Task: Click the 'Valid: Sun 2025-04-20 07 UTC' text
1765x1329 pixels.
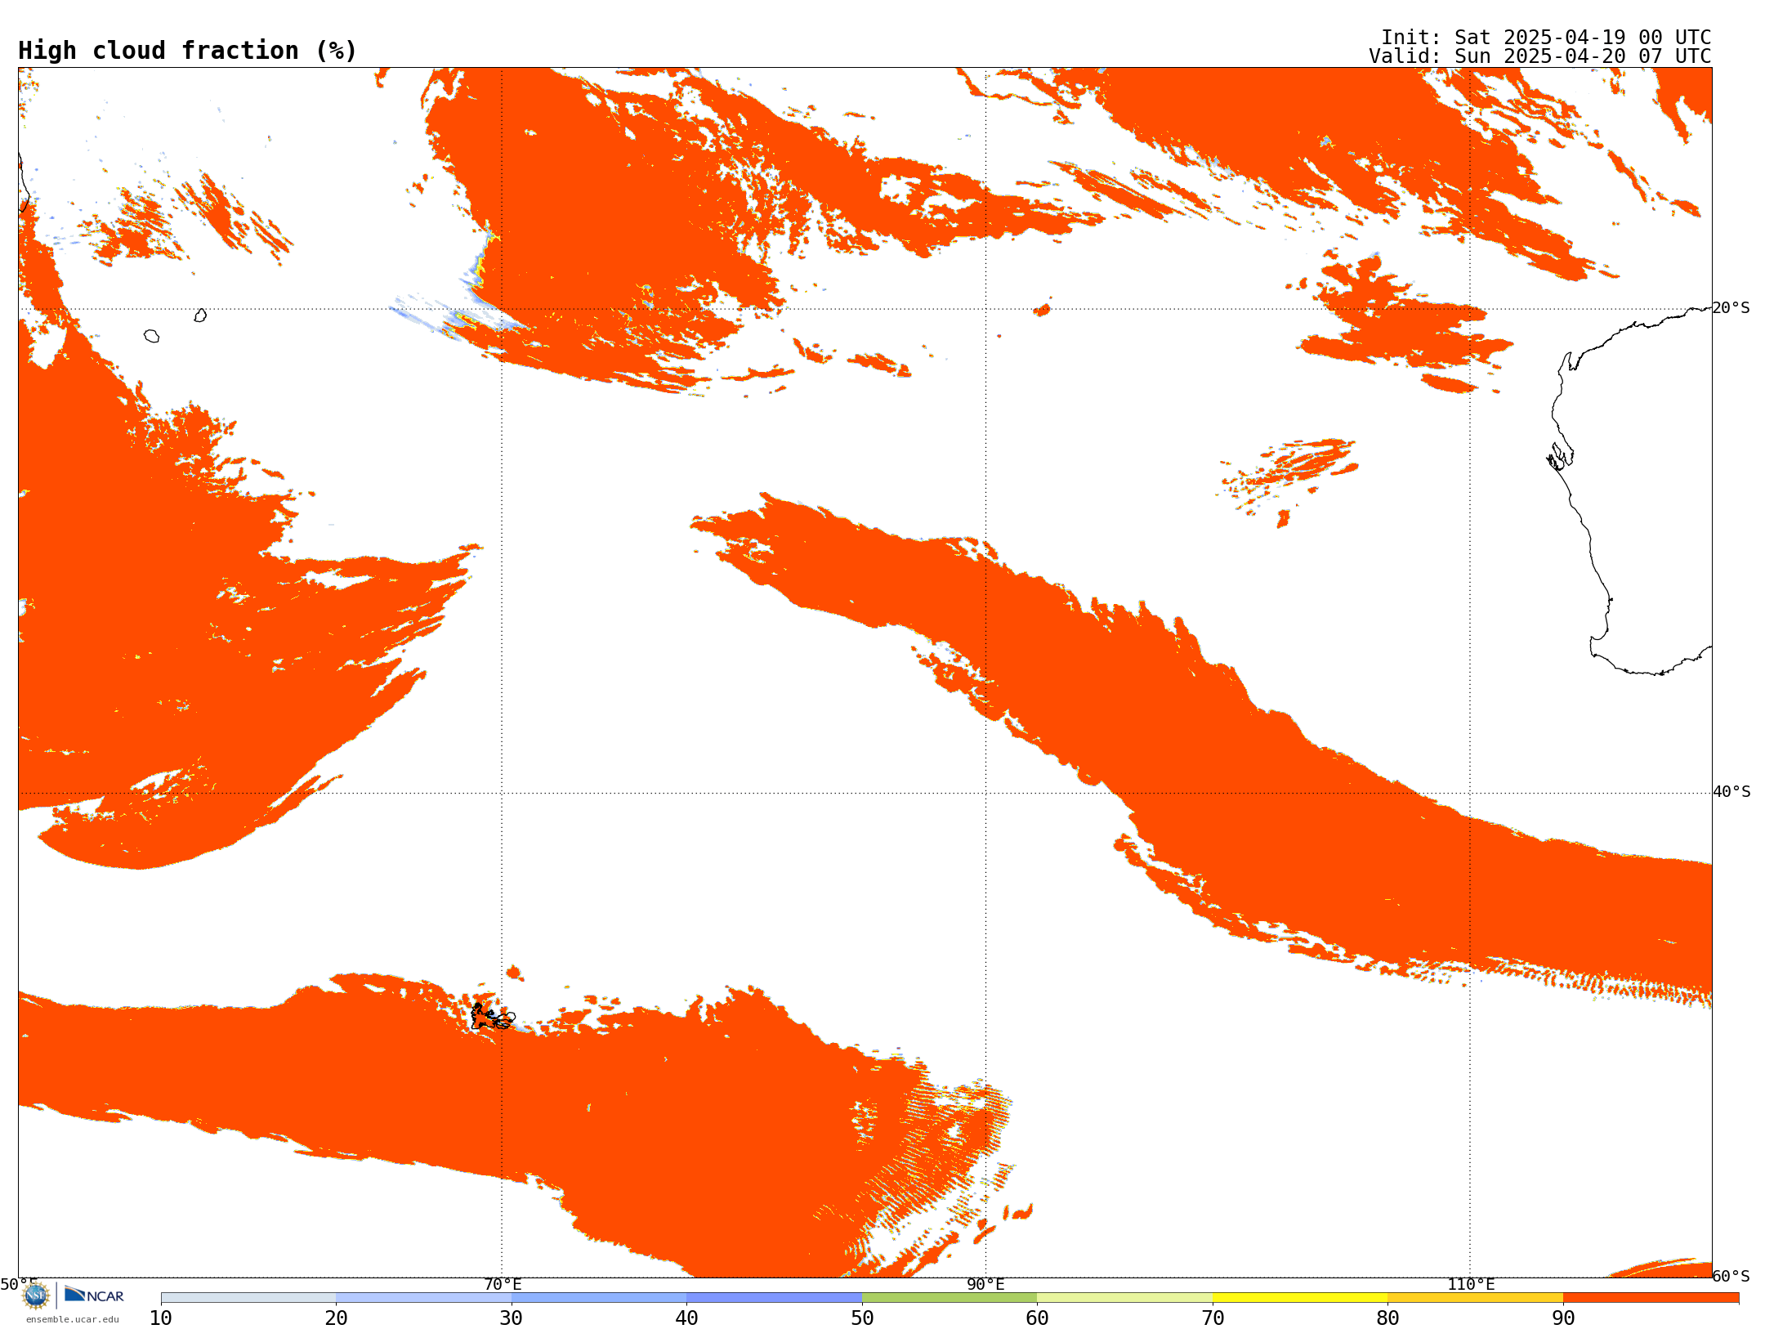Action: [x=1540, y=56]
